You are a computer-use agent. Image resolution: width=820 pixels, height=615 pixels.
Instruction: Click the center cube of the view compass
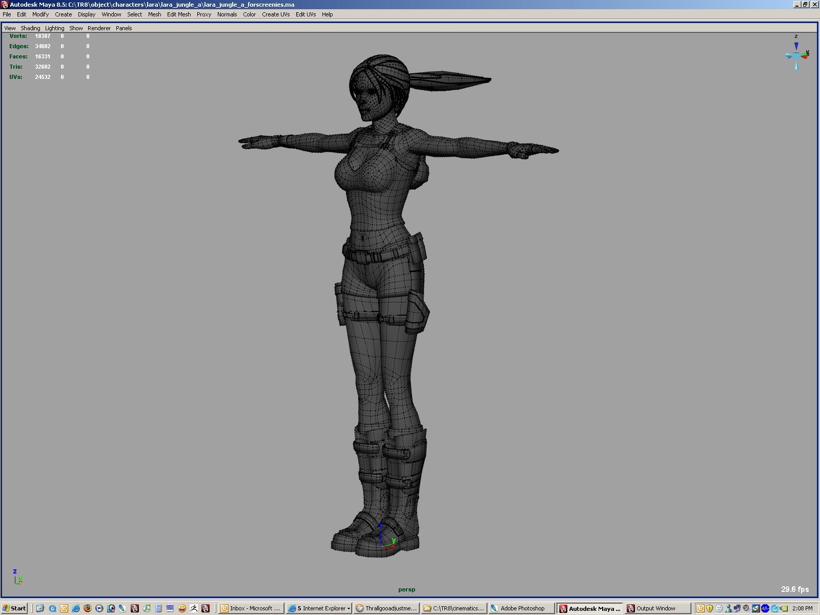[796, 55]
